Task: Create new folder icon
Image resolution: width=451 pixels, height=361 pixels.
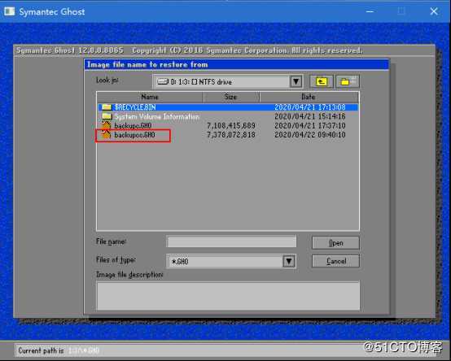Action: tap(348, 81)
